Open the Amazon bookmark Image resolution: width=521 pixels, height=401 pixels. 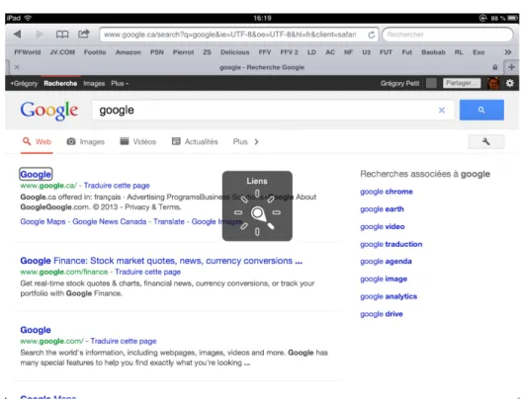[x=128, y=52]
